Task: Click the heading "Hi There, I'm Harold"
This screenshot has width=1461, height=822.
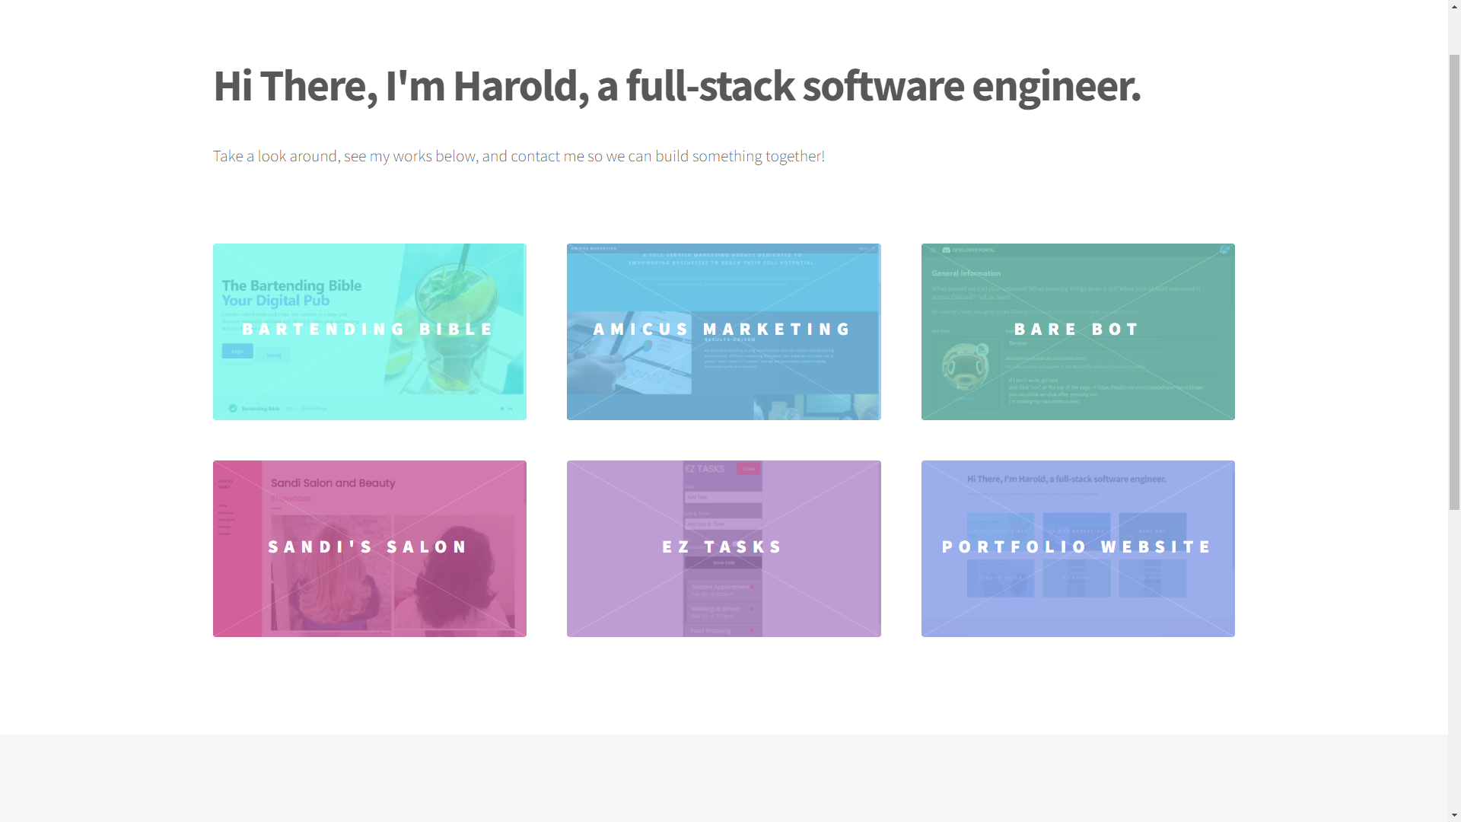Action: (676, 85)
